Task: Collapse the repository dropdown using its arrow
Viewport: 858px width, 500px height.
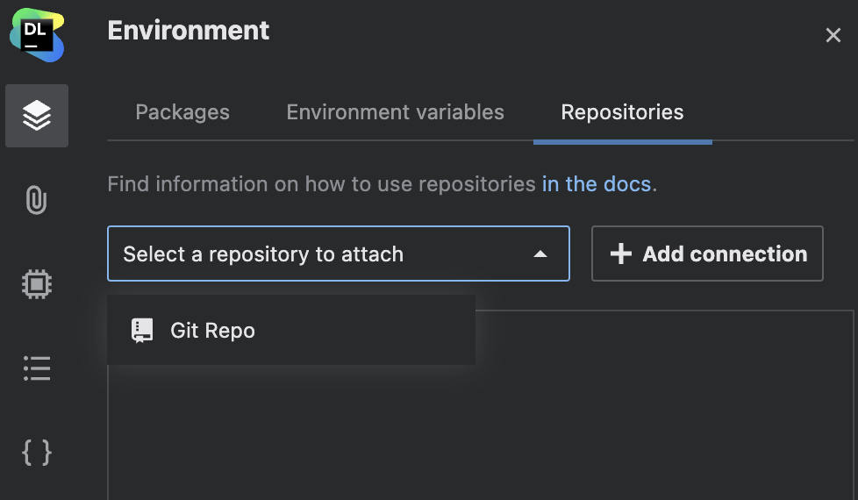Action: (x=540, y=254)
